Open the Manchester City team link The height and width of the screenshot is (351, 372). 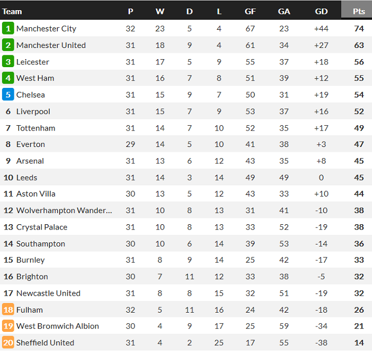pos(46,29)
